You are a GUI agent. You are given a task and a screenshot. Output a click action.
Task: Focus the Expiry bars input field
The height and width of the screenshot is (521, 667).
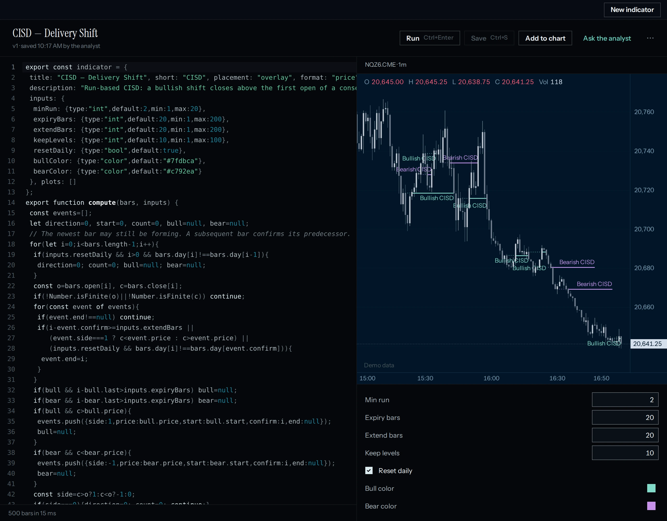click(625, 417)
